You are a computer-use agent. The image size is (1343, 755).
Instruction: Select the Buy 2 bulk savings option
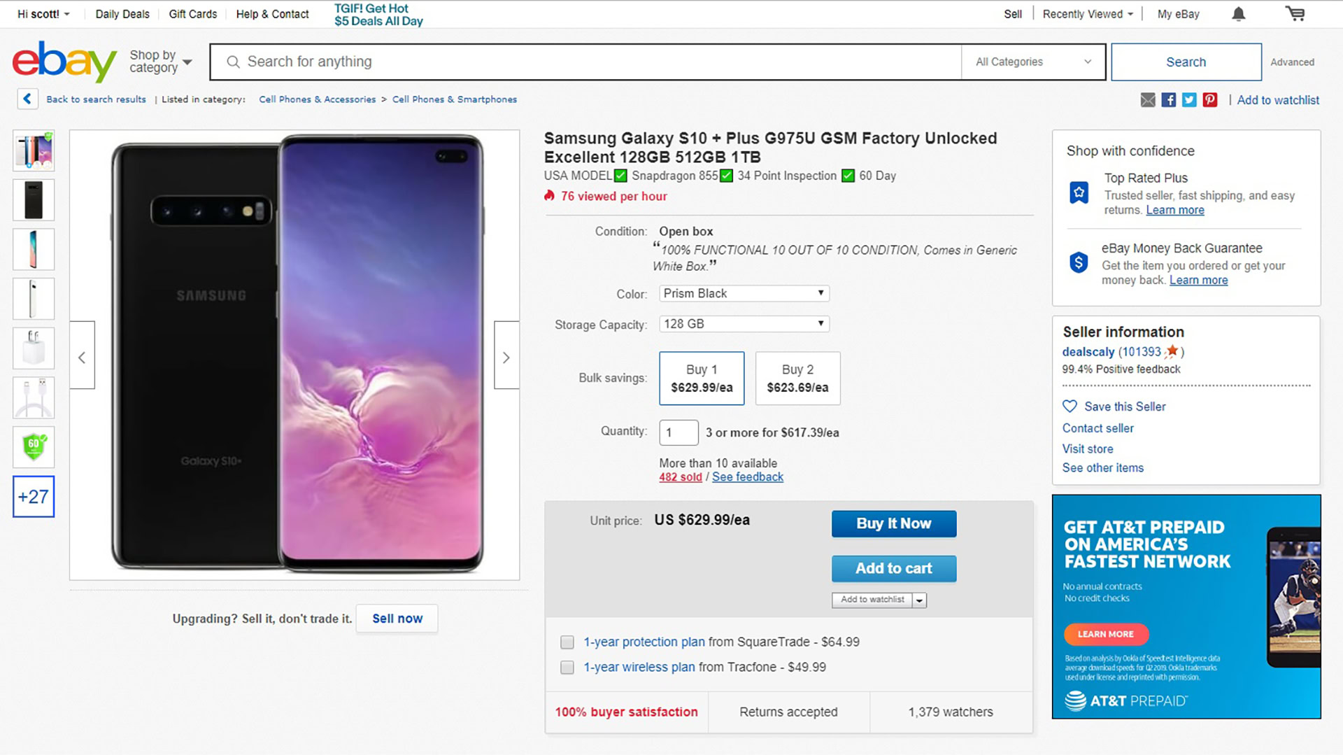click(x=797, y=379)
